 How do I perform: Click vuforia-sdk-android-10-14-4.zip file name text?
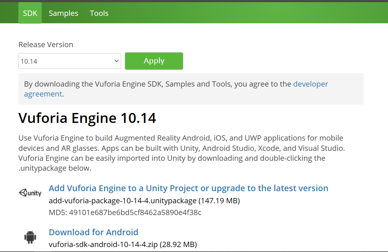103,245
